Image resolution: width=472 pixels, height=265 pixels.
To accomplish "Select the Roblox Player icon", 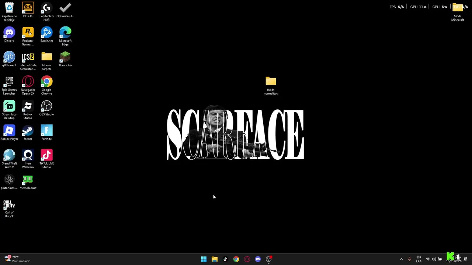I will click(9, 133).
